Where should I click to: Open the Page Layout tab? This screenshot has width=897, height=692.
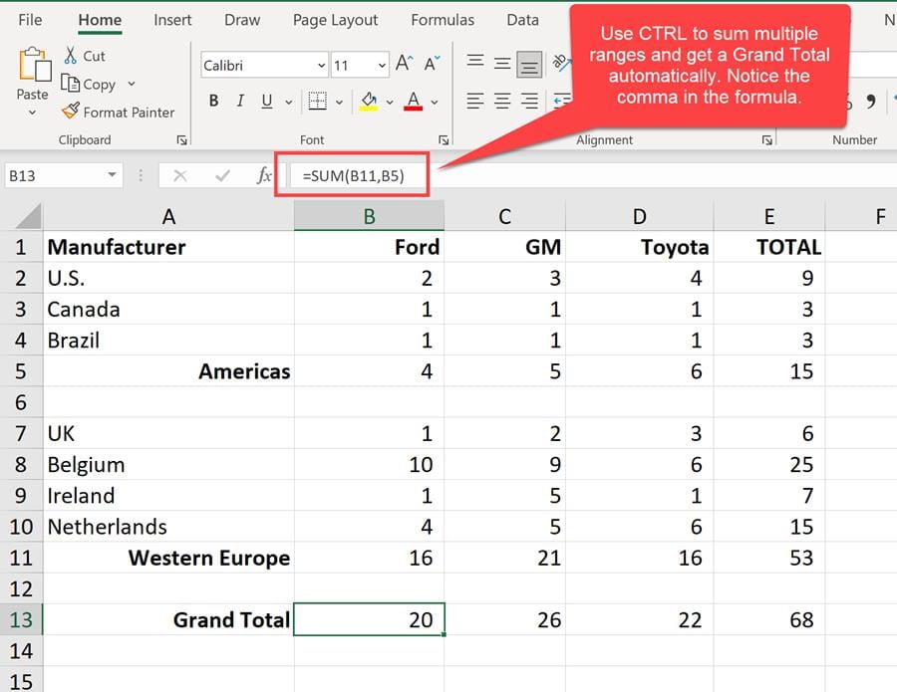[334, 19]
